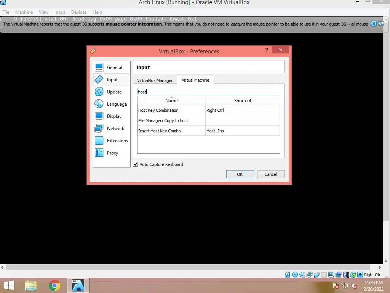390x293 pixels.
Task: Toggle the Auto Capture Keyboard checkbox
Action: (x=136, y=164)
